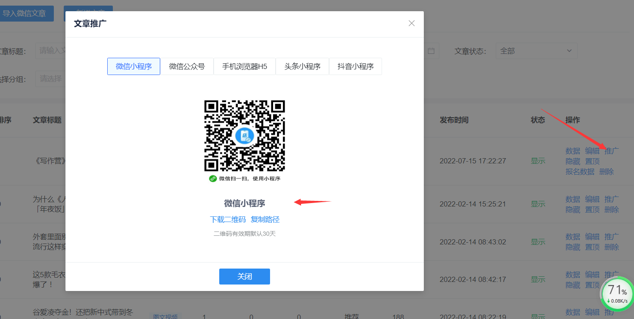634x319 pixels.
Task: Click 置顶 for the 2022-02-14 08:43:02 article
Action: click(x=592, y=247)
